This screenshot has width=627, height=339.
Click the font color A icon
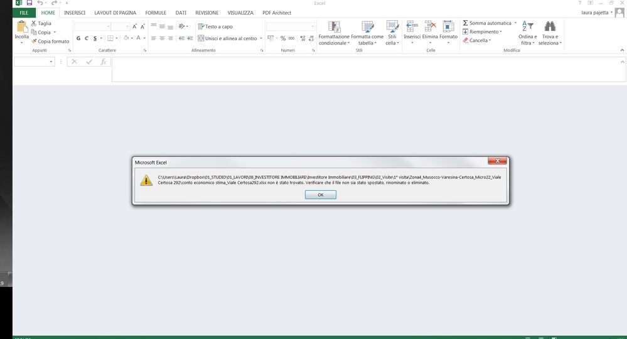coord(138,38)
